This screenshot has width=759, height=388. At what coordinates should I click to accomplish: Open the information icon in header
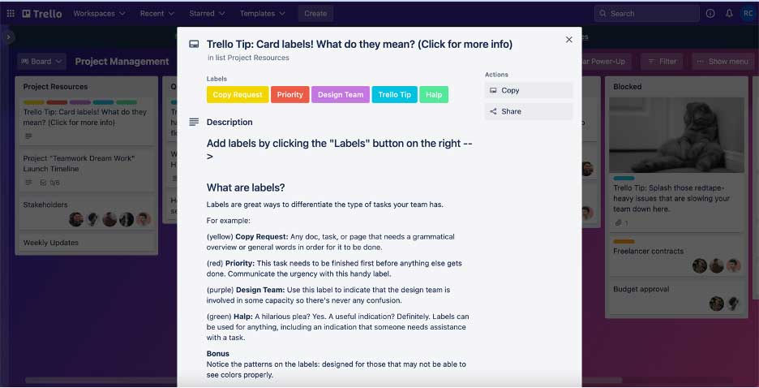[x=710, y=14]
